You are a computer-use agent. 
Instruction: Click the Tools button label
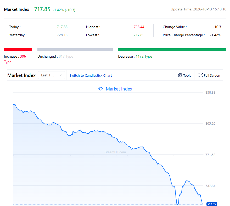[187, 75]
